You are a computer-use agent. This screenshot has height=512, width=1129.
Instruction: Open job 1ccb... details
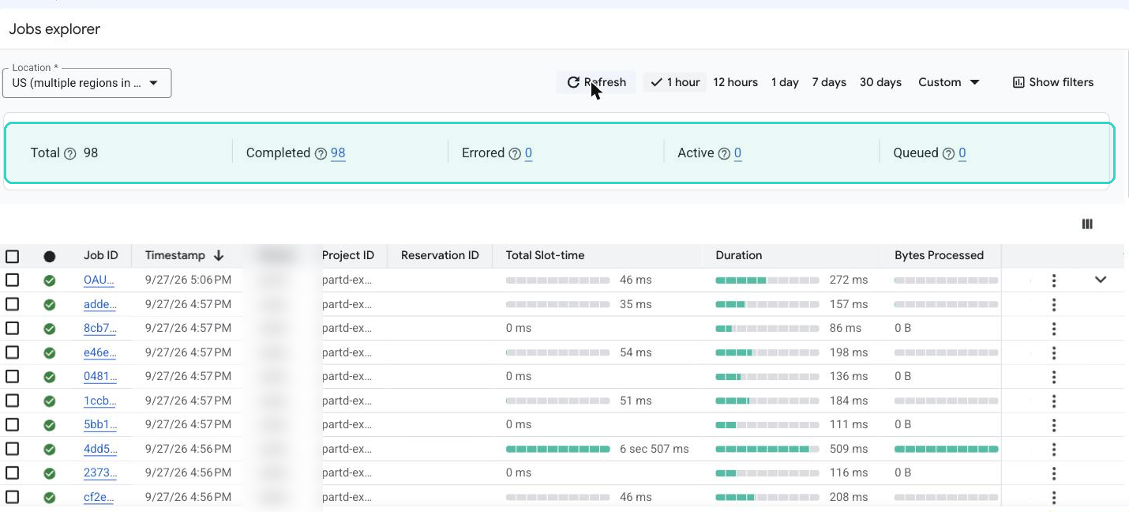coord(99,401)
